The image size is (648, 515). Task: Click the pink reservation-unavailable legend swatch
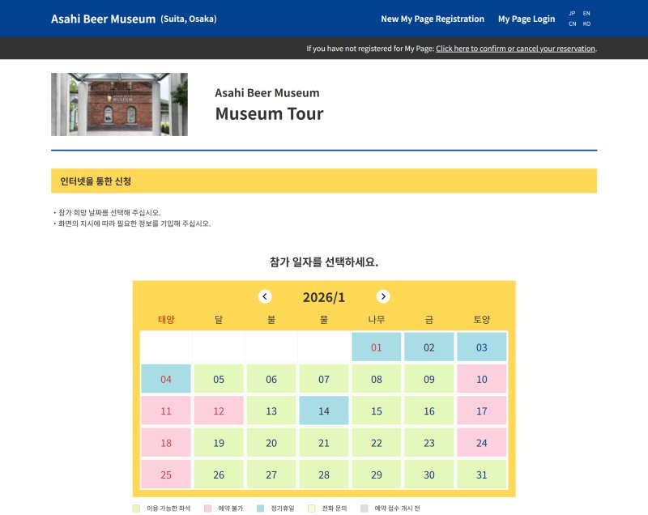[208, 508]
